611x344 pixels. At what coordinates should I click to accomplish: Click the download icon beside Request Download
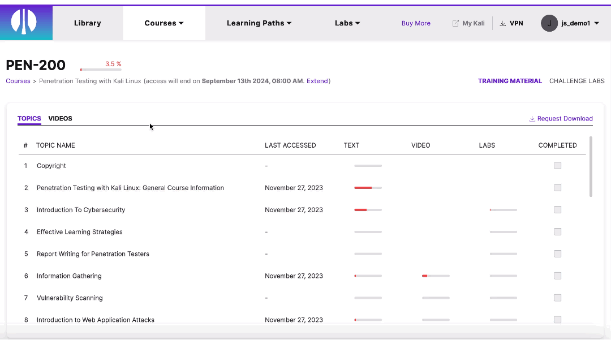point(531,118)
